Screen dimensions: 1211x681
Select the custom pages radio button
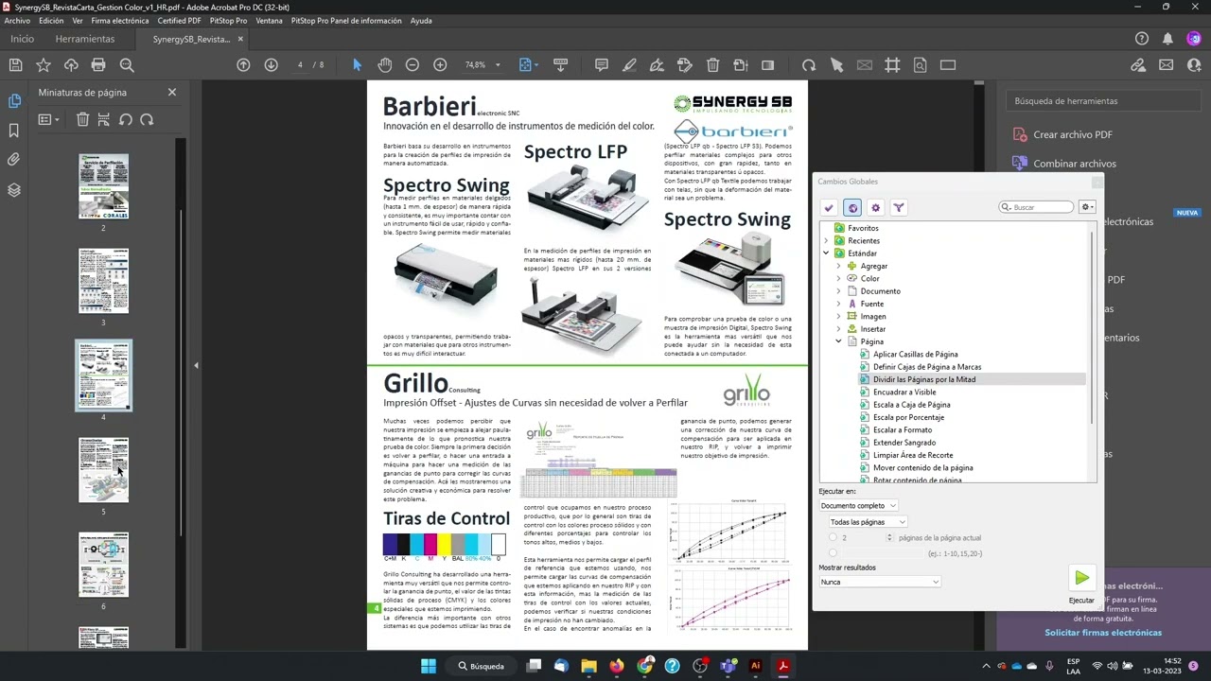[833, 552]
